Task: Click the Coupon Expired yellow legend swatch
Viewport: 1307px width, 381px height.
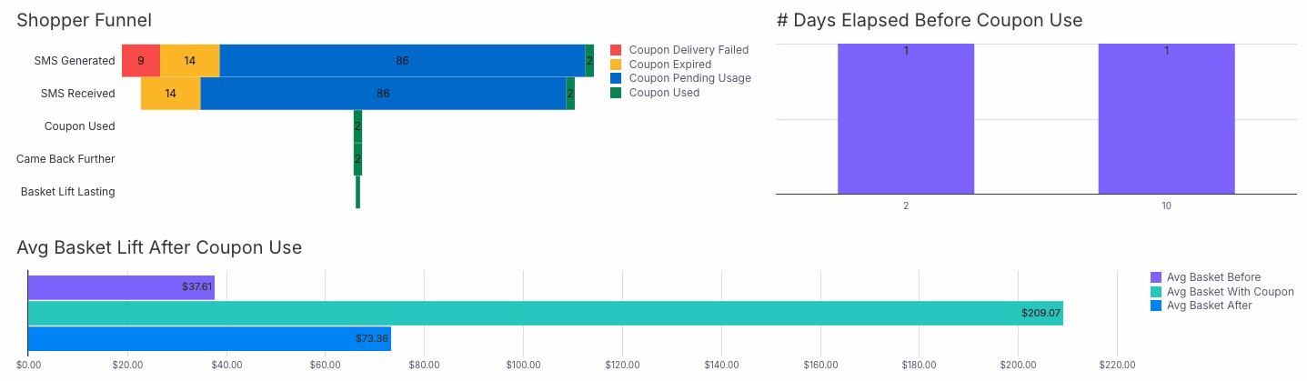Action: point(616,65)
